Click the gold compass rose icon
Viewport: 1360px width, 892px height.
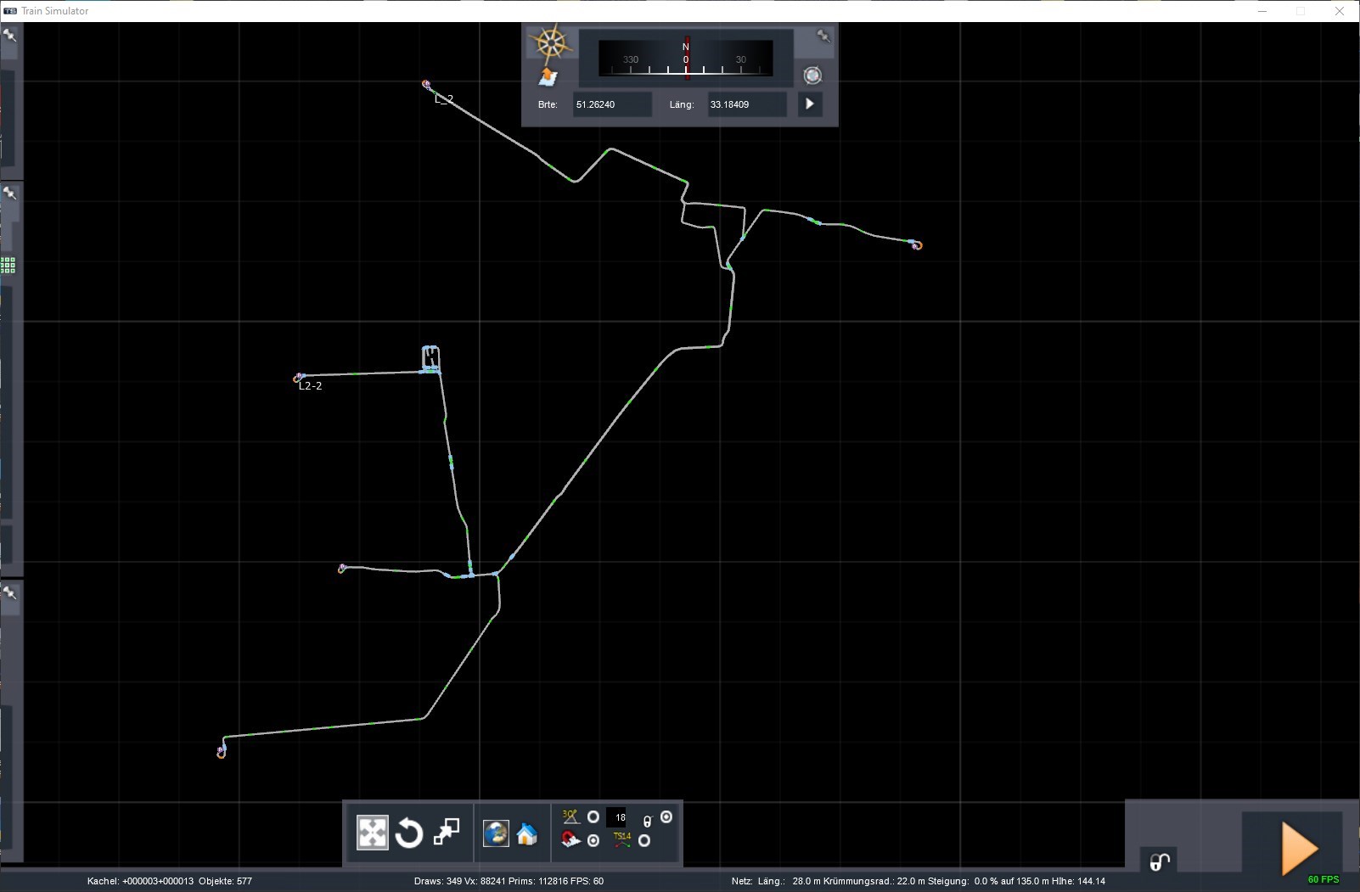(x=550, y=42)
